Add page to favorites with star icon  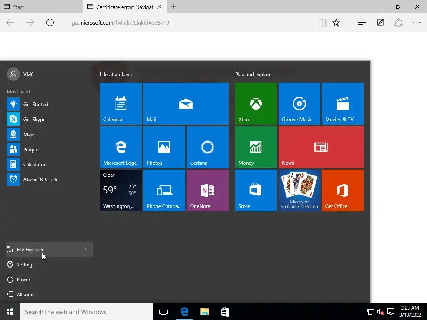336,22
